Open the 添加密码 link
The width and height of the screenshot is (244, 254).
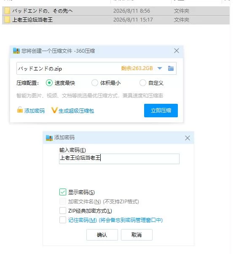point(35,111)
